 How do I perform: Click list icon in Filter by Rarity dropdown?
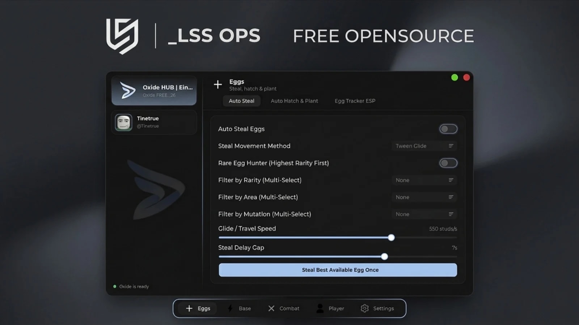point(451,180)
